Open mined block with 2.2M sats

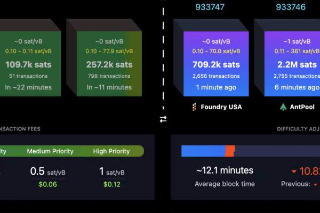[291, 59]
